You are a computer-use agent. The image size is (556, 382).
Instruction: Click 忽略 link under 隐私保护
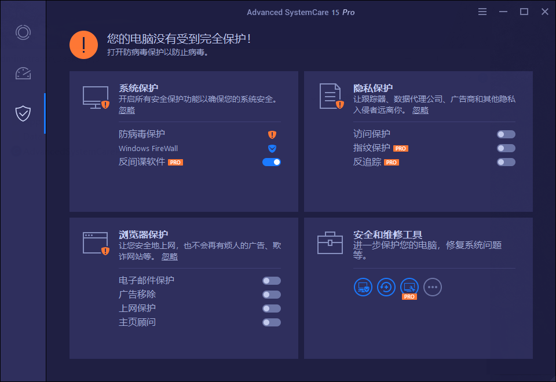(x=420, y=110)
